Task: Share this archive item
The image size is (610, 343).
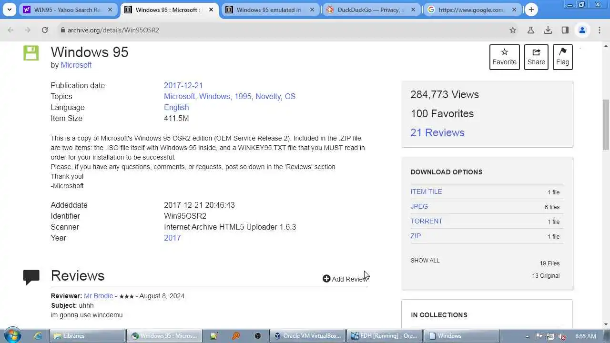Action: [536, 57]
